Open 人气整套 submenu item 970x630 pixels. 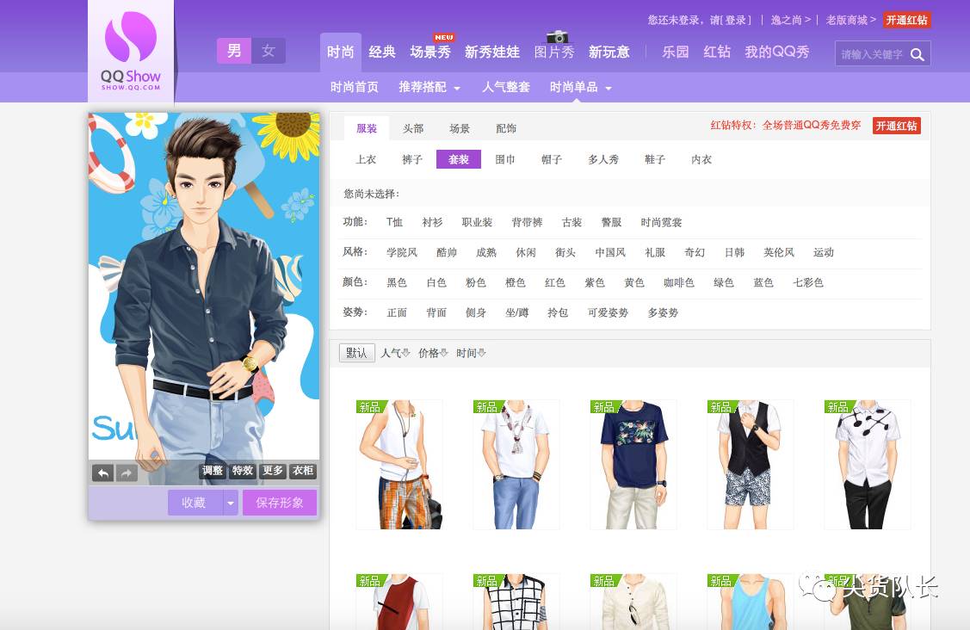pos(506,87)
